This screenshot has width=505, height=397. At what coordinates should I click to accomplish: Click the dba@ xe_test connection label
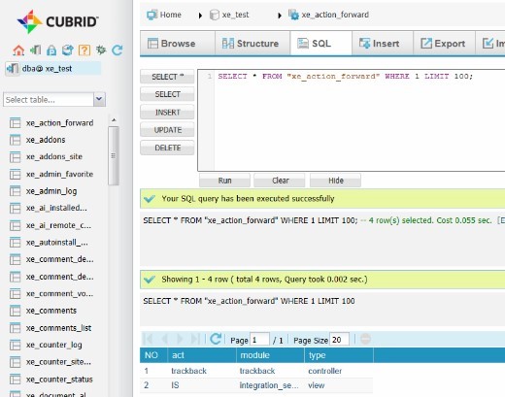click(x=47, y=69)
